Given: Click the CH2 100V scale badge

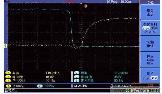Looking at the screenshot, I should (x=40, y=86).
